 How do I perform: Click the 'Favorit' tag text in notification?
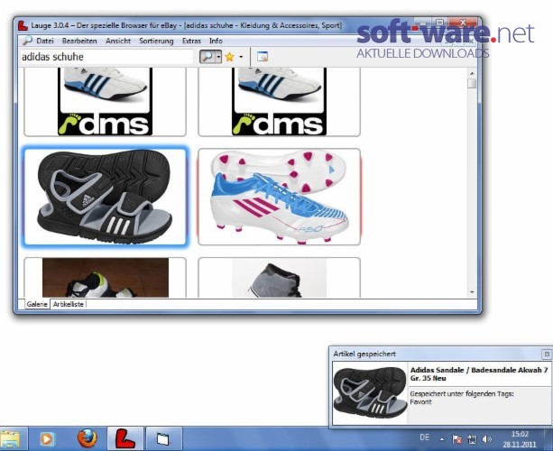(420, 402)
